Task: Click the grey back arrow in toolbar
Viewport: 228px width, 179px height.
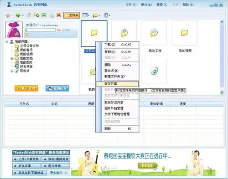Action: (x=8, y=15)
